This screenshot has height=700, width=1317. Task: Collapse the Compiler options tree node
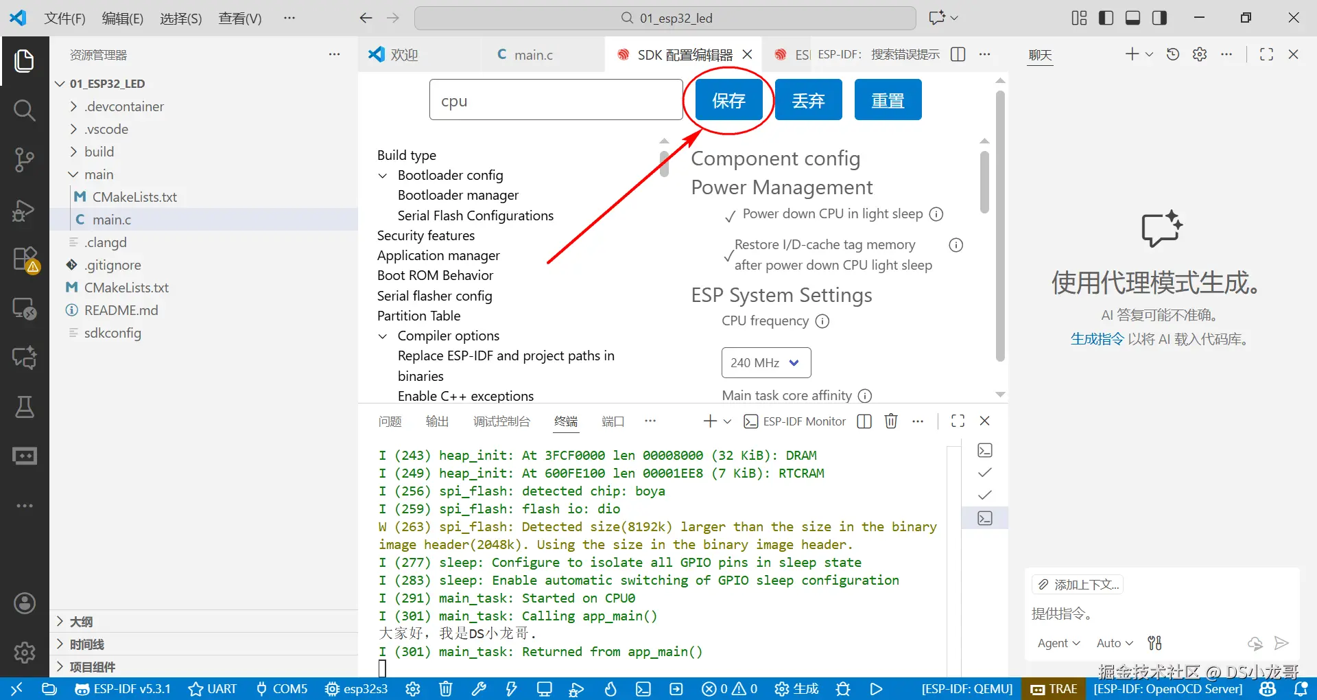(383, 336)
